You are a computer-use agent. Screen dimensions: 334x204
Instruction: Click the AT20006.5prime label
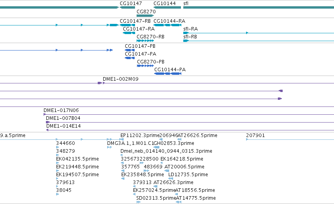[x=184, y=167]
